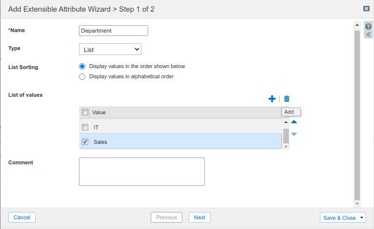Uncheck the Sales value checkbox
374x229 pixels.
pyautogui.click(x=85, y=142)
